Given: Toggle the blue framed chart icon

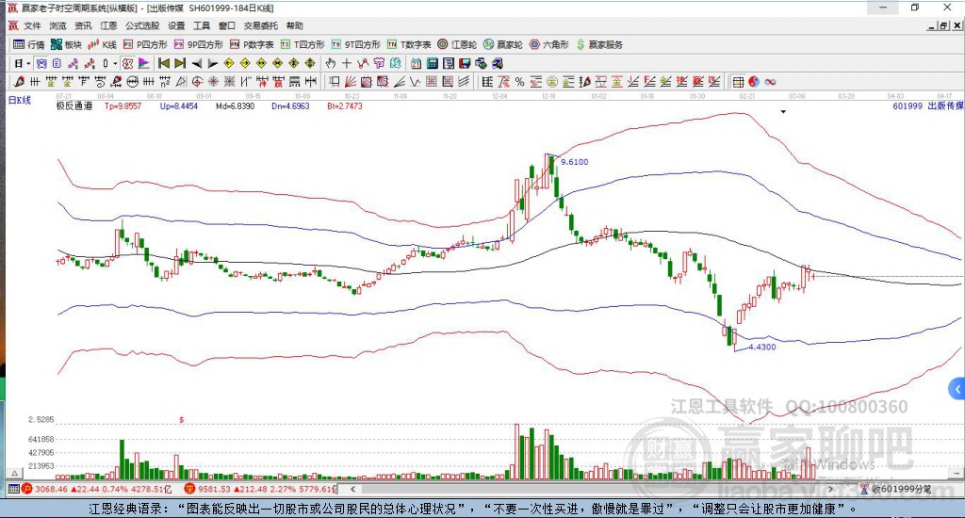Looking at the screenshot, I should pyautogui.click(x=41, y=63).
